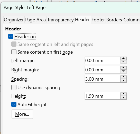Switch to the Organizer tab
The height and width of the screenshot is (134, 140).
[x=14, y=20]
